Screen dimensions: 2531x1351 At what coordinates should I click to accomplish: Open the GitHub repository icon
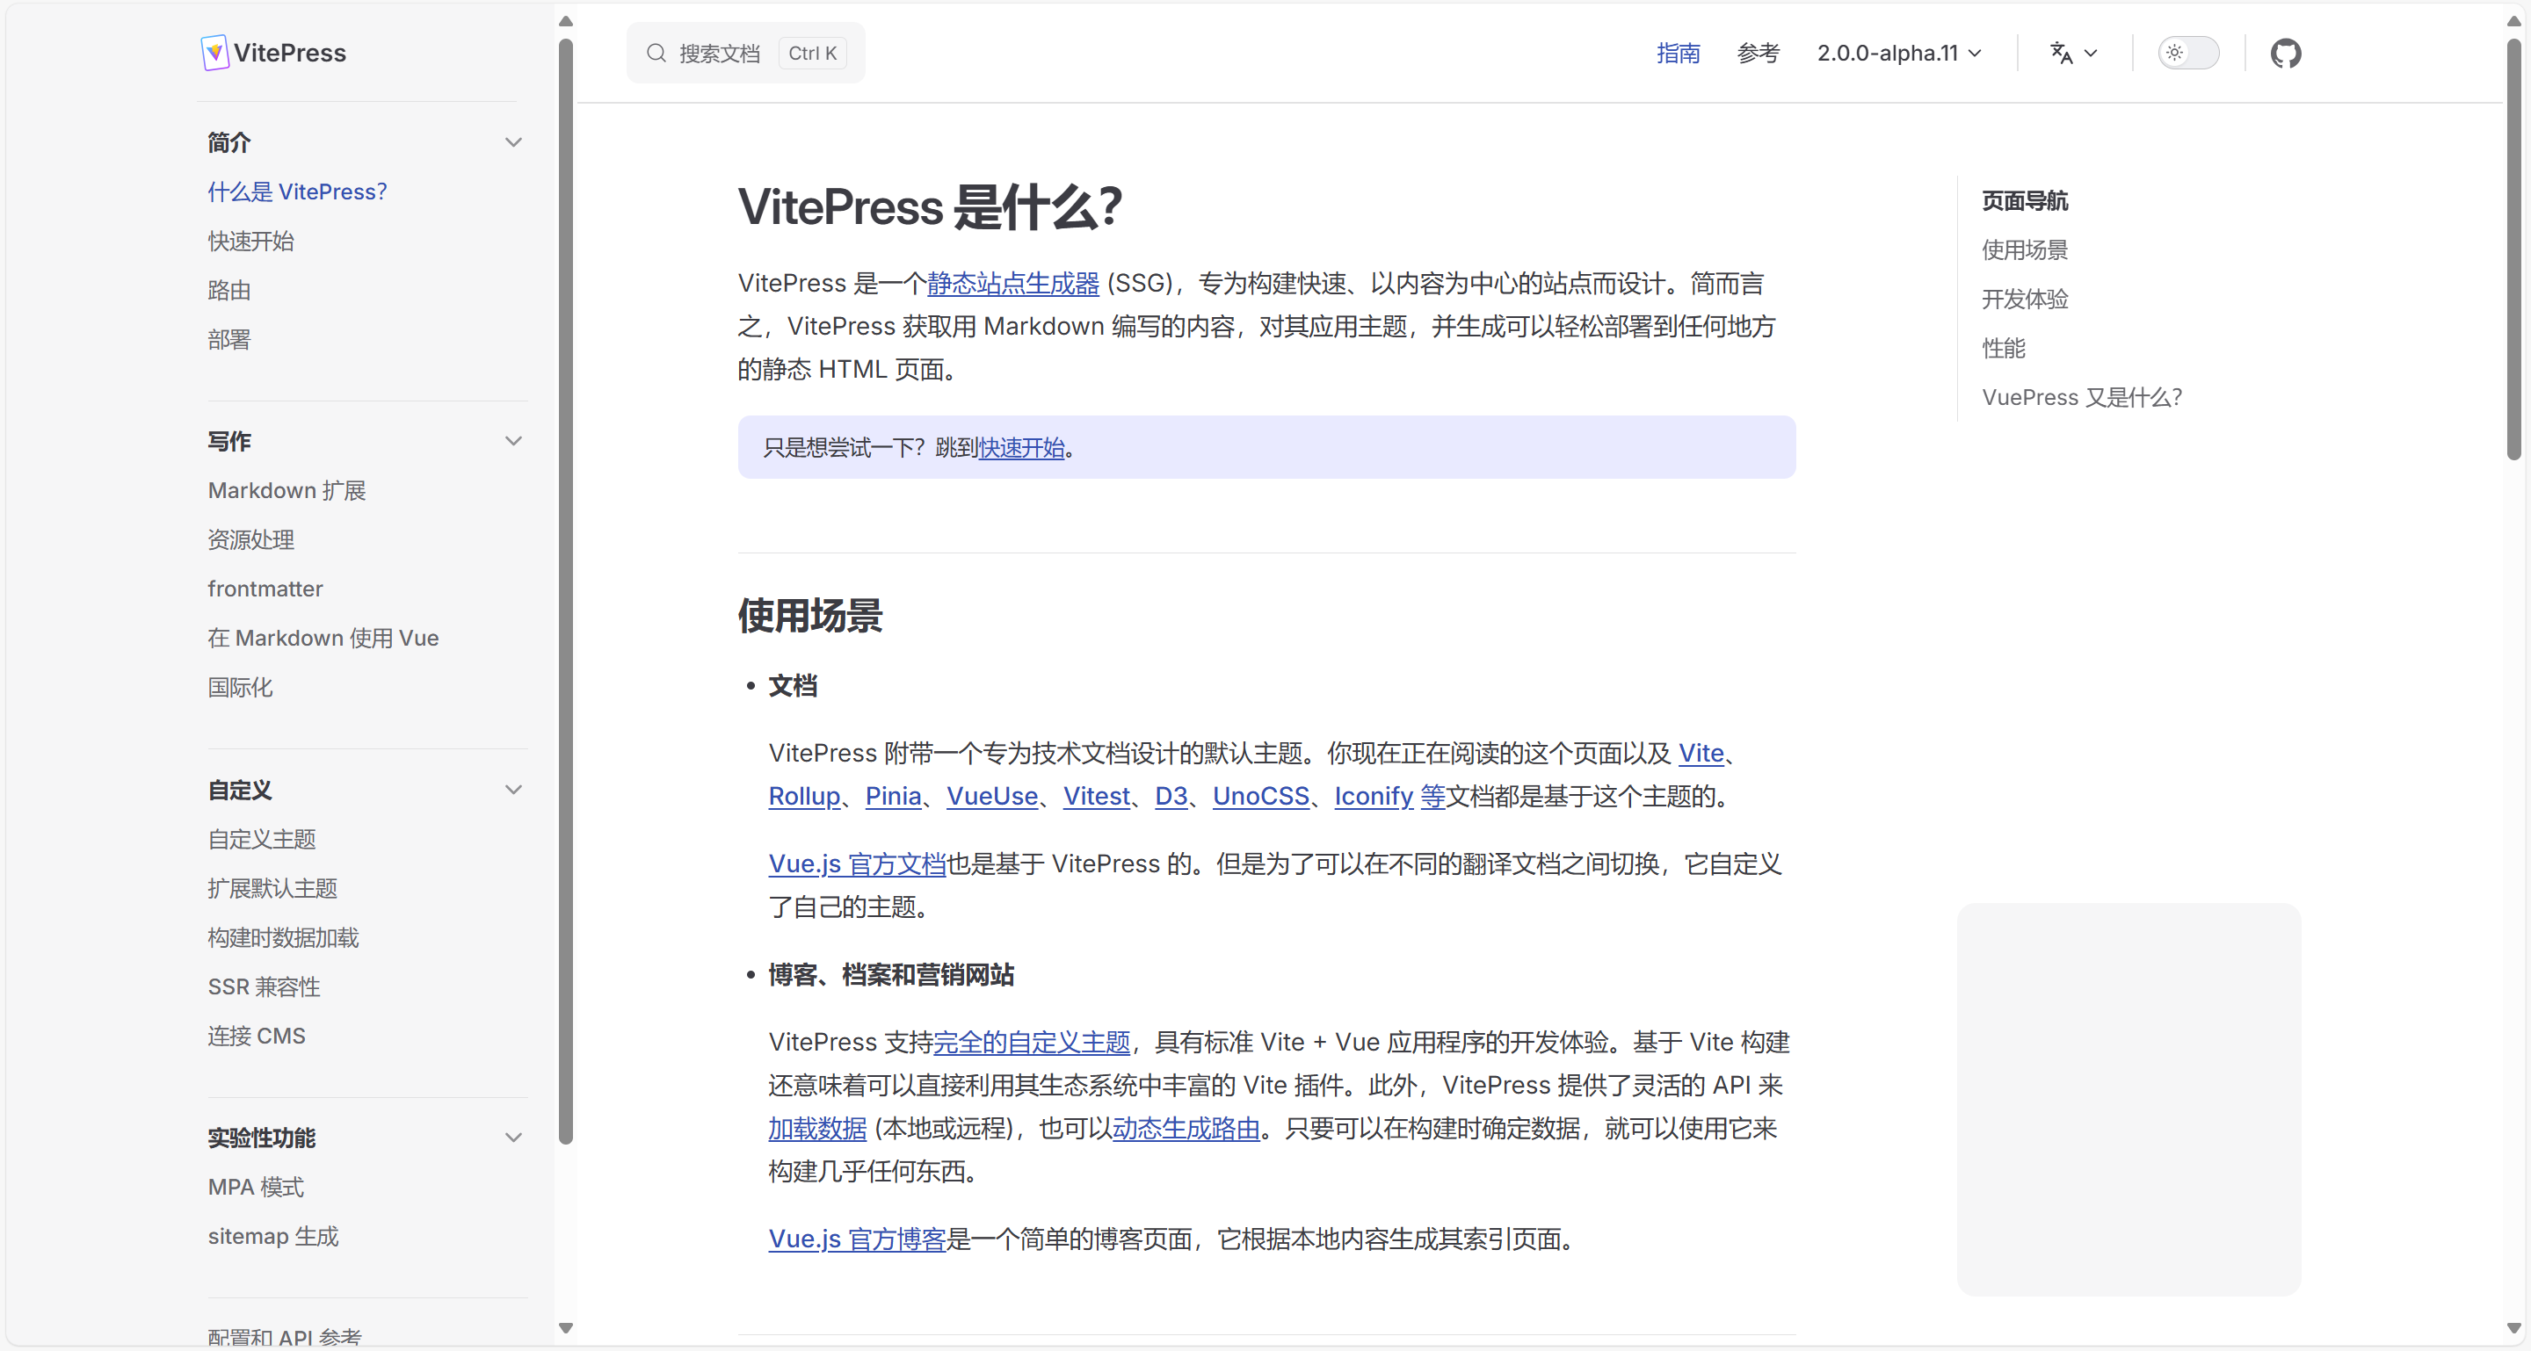(x=2285, y=53)
